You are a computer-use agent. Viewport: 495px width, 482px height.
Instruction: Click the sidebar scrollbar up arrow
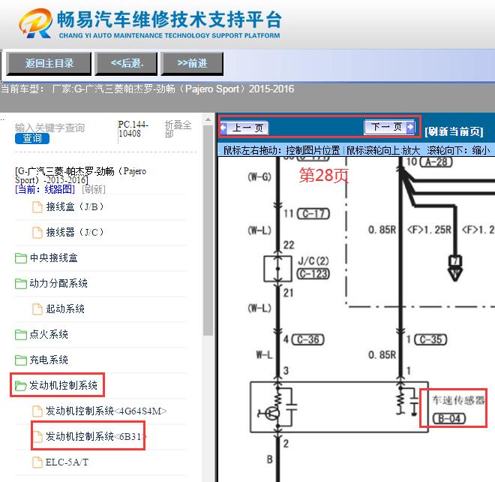pyautogui.click(x=208, y=120)
